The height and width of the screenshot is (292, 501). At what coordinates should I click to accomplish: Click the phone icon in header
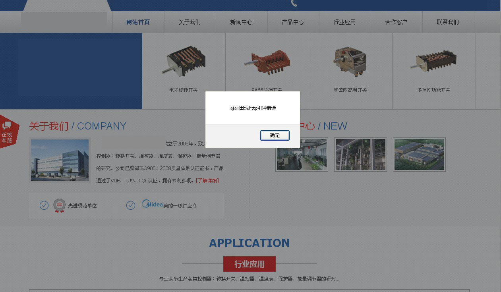click(x=294, y=4)
